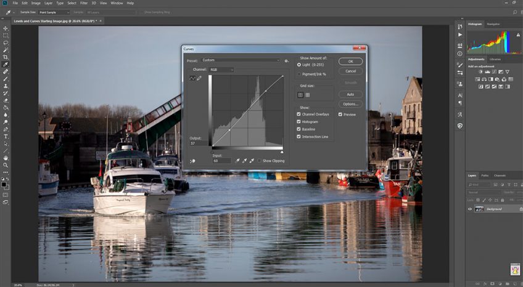Screen dimensions: 523x287
Task: Click the on-image adjustment hand tool
Action: [x=192, y=161]
